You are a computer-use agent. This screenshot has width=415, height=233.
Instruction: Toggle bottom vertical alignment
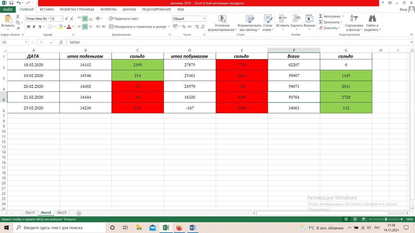click(x=90, y=19)
